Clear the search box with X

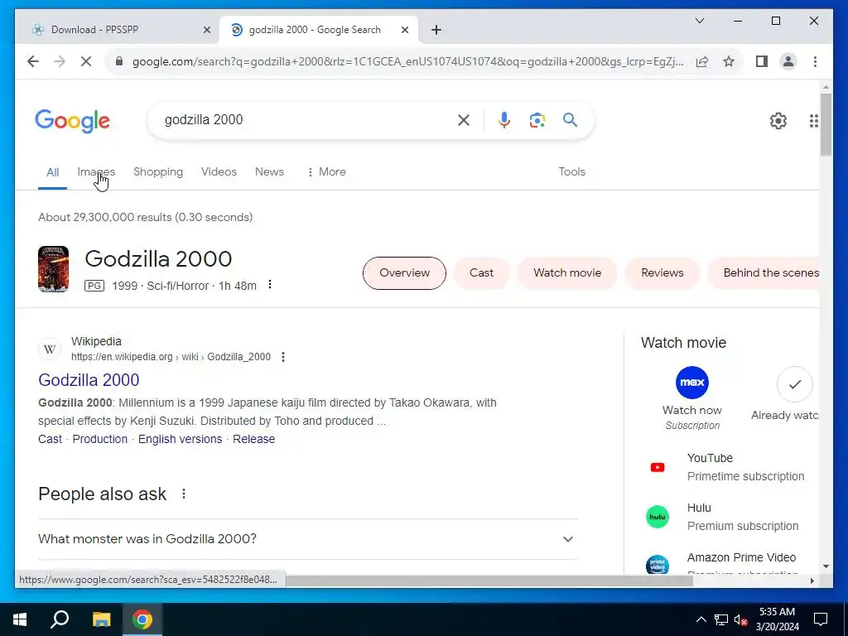[x=464, y=120]
